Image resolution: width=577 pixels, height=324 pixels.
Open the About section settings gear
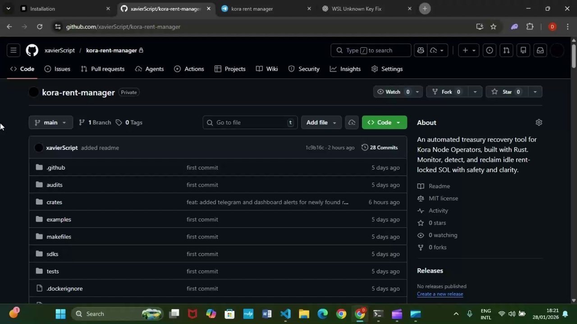539,122
